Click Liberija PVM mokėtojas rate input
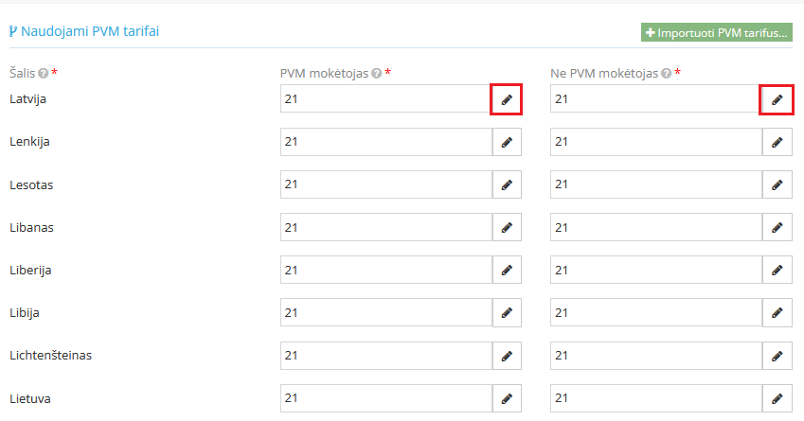The width and height of the screenshot is (804, 421). coord(385,270)
